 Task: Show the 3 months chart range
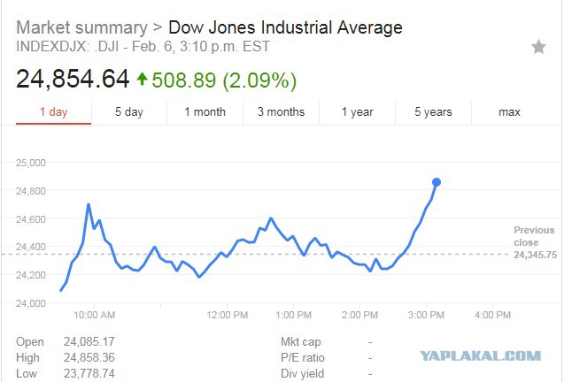281,112
